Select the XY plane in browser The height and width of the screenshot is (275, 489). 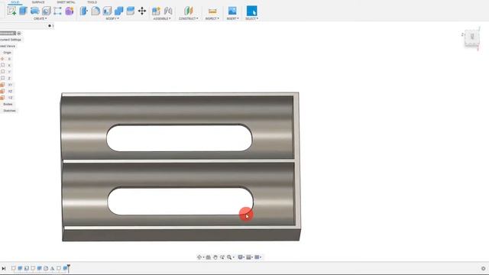(x=10, y=85)
